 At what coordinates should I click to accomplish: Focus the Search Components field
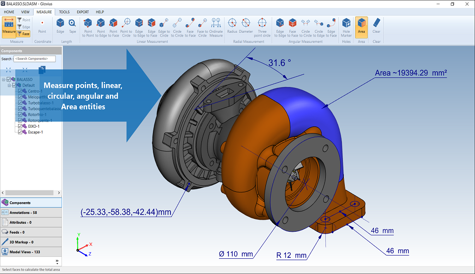35,59
